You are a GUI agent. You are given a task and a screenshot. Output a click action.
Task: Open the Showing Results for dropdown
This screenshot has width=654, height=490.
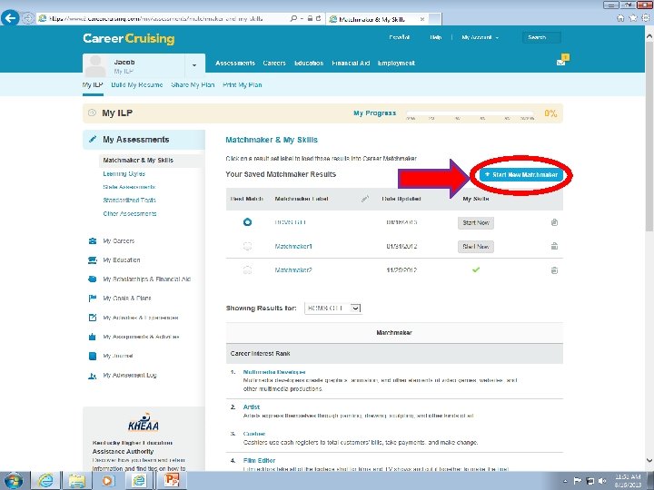click(x=332, y=308)
